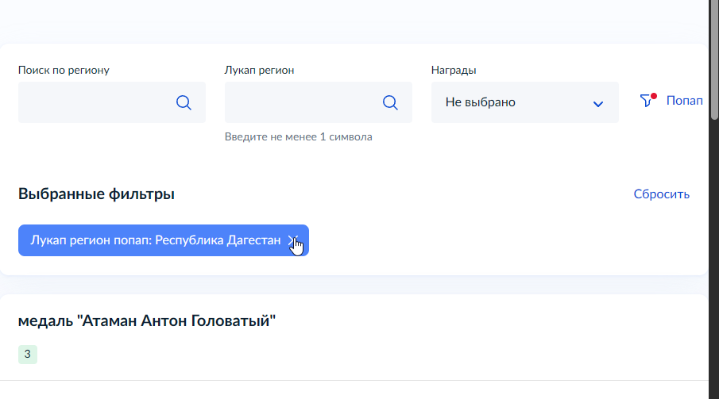Click the 'Награды' field label

coord(454,70)
